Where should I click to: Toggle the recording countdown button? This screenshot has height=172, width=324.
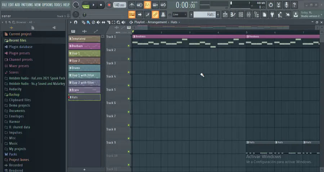(147, 5)
